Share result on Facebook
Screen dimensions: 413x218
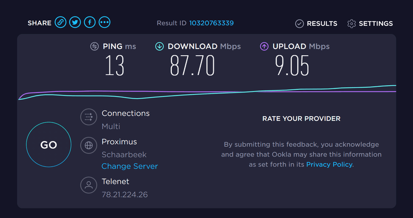click(90, 23)
